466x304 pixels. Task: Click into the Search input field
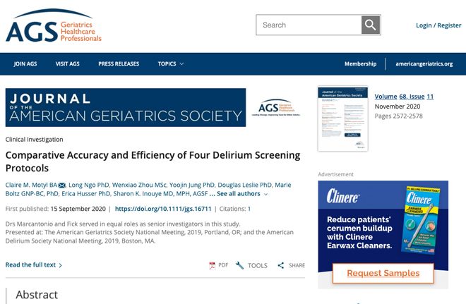tap(309, 25)
